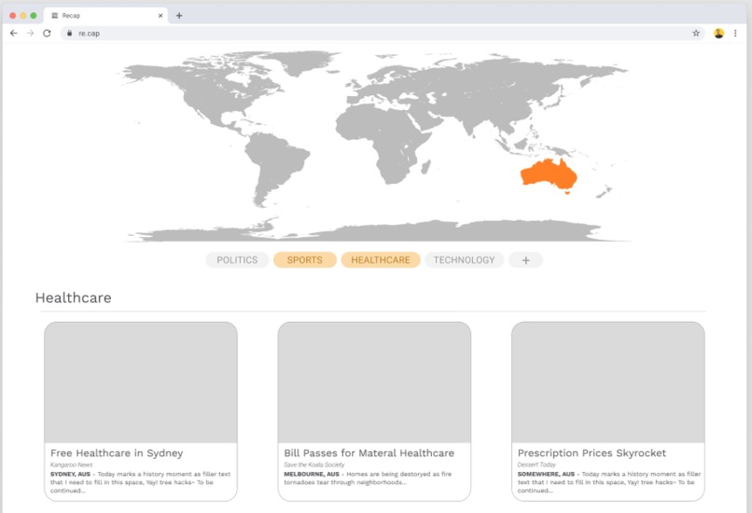Select highlighted Australia on the map

550,174
